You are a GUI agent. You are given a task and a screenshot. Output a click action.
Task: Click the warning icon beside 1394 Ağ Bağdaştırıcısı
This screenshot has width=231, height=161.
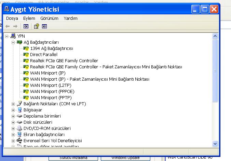pos(26,49)
